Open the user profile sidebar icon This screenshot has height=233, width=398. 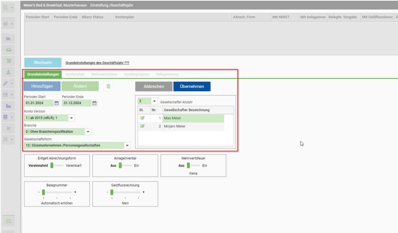point(5,7)
